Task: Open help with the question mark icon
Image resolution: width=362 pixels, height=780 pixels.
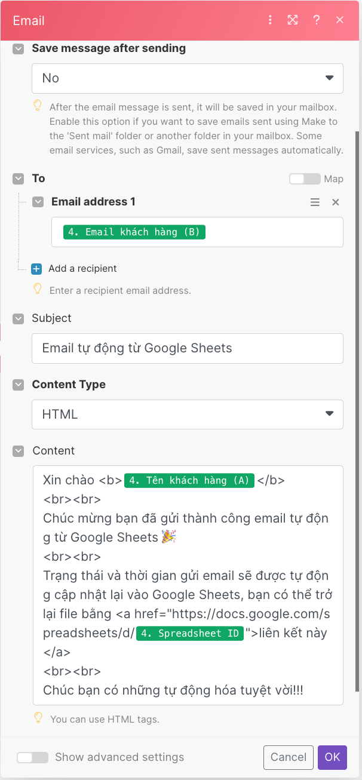Action: click(x=317, y=20)
